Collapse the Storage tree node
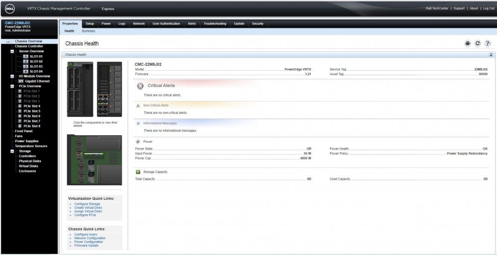This screenshot has height=255, width=497. point(12,151)
